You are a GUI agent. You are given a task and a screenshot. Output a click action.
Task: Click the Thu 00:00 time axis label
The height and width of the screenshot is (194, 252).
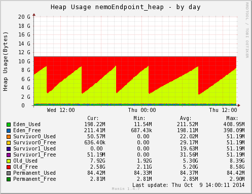[142, 110]
